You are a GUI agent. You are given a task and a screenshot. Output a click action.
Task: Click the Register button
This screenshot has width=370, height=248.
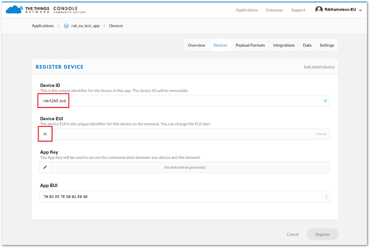click(x=322, y=234)
